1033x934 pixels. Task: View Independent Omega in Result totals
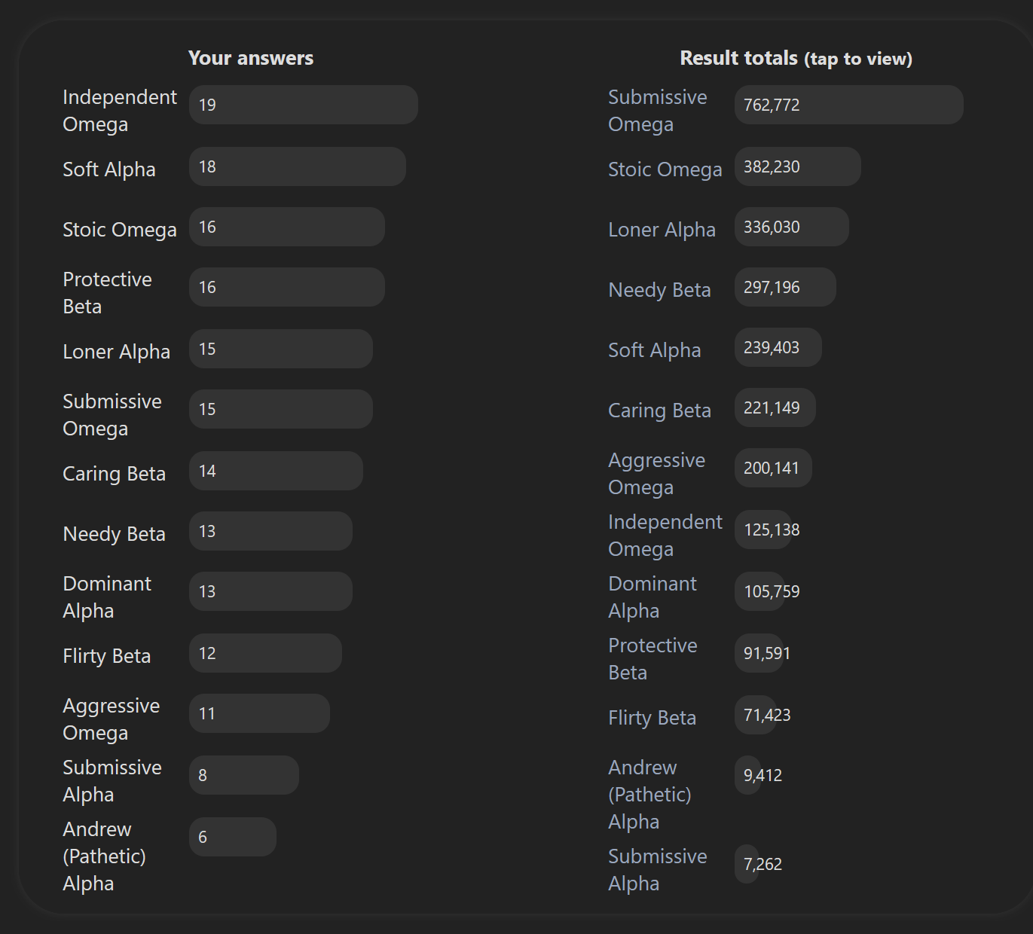(x=665, y=536)
